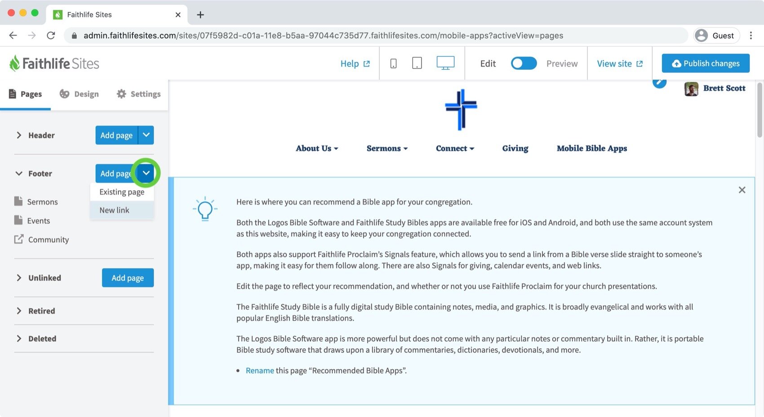
Task: Switch to tablet preview icon
Action: pos(417,63)
